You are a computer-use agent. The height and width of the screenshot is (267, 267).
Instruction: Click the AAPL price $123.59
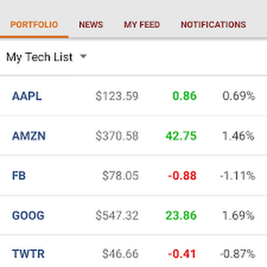pos(117,96)
